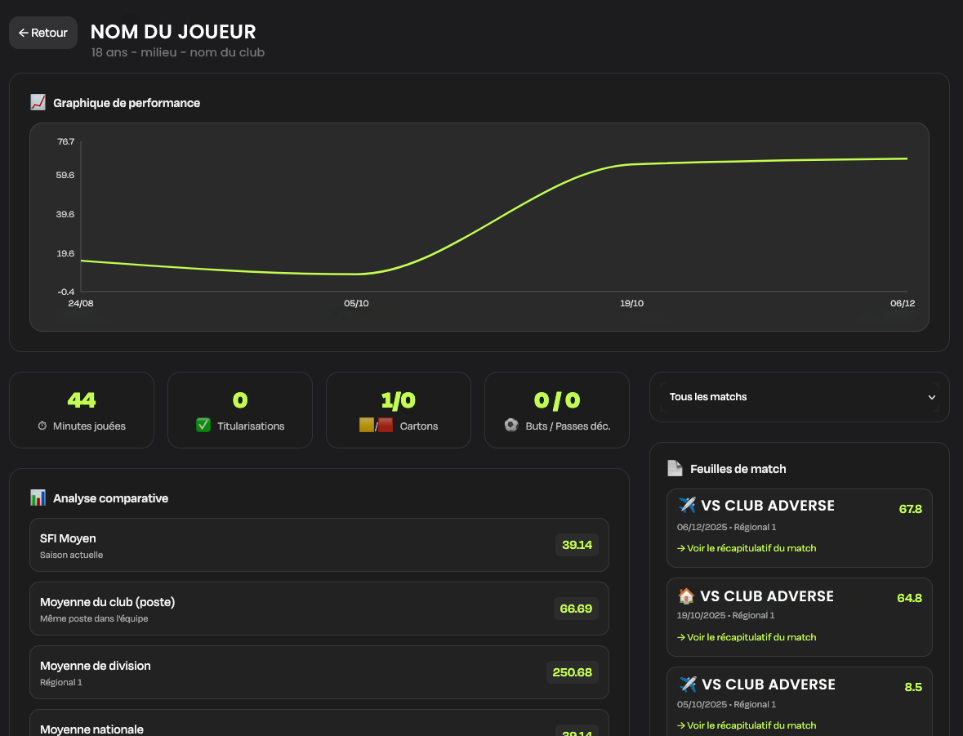This screenshot has width=963, height=736.
Task: Click the chart icon beside Graphique de performance
Action: coord(38,103)
